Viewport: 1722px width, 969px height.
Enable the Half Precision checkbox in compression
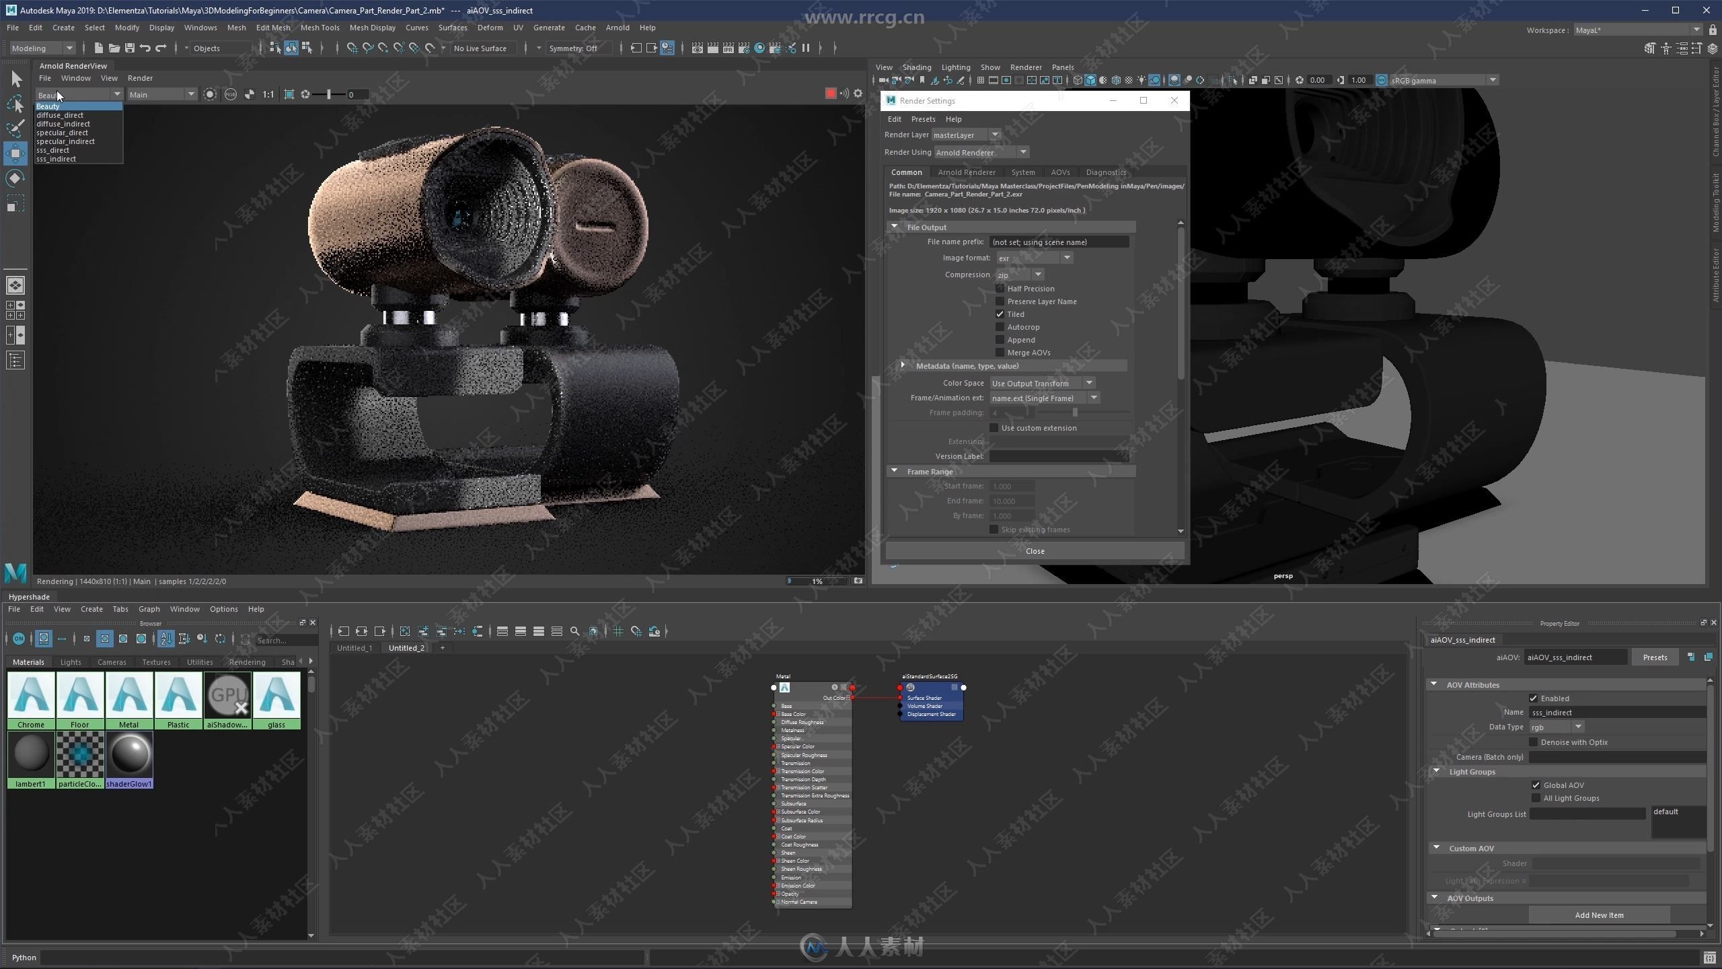point(1000,287)
